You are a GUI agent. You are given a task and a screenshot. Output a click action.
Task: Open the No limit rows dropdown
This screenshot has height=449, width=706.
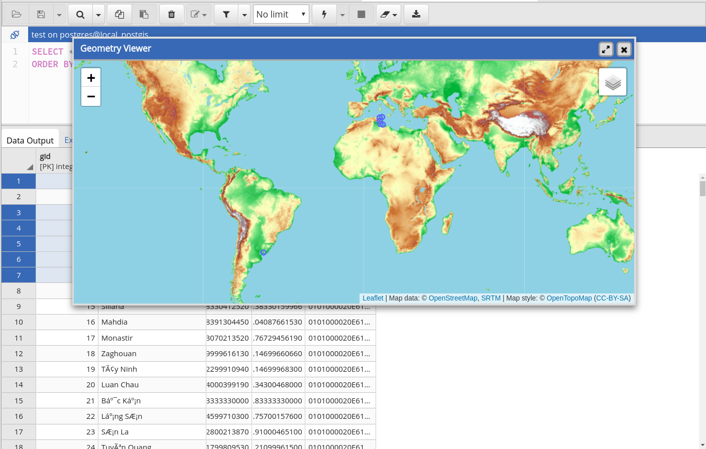click(x=281, y=15)
